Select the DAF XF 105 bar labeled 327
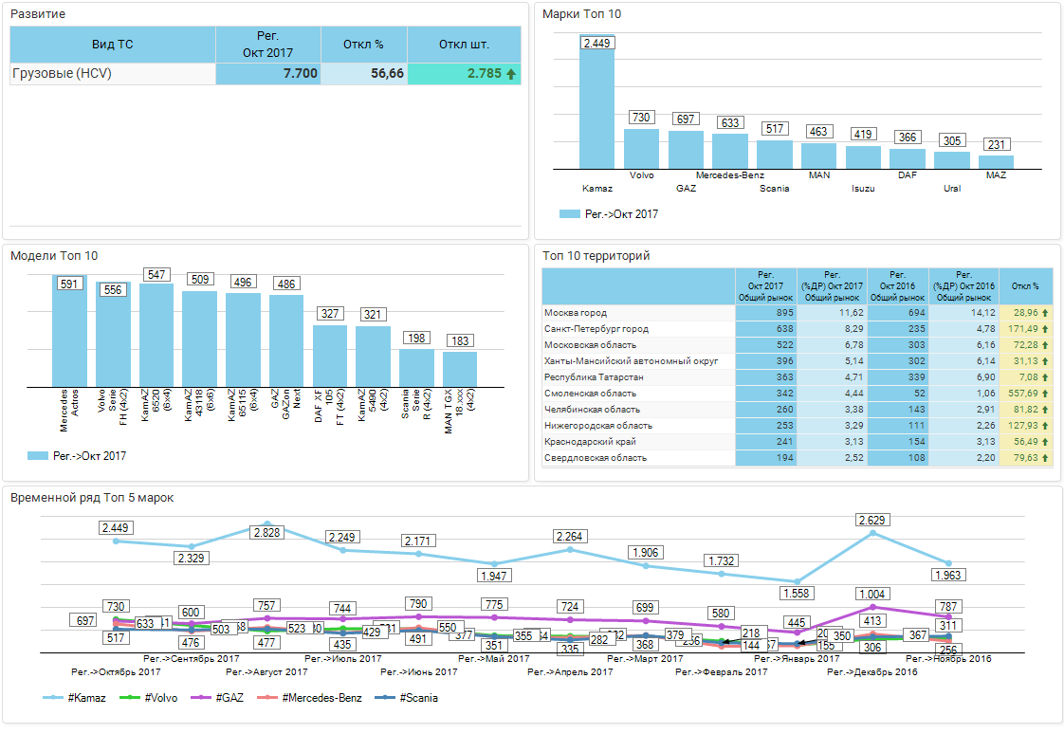This screenshot has width=1064, height=752. coord(330,357)
